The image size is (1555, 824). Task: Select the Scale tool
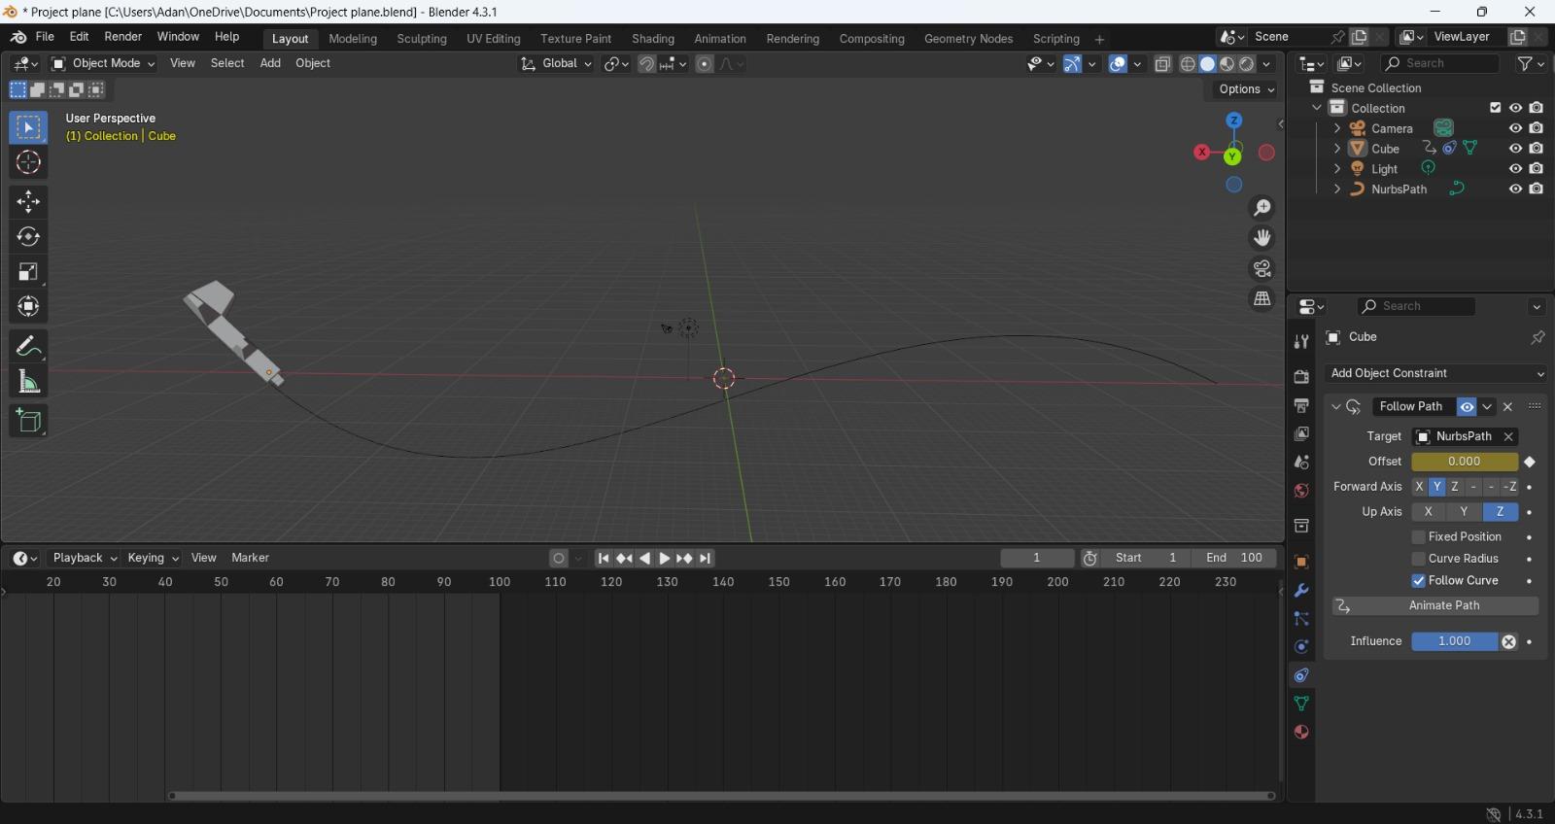click(28, 271)
